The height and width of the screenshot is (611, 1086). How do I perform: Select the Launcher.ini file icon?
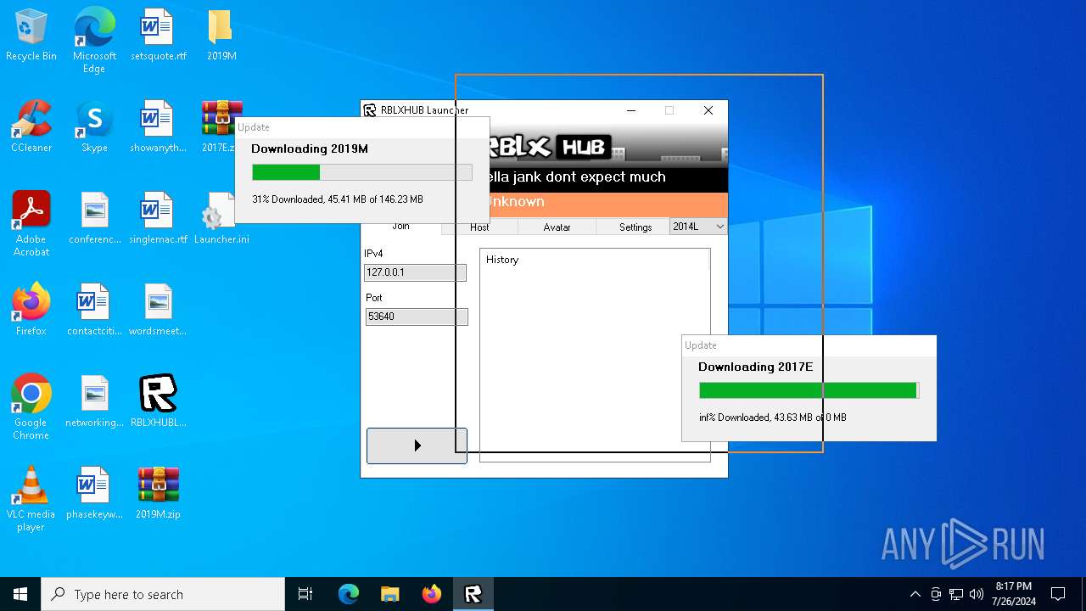[x=221, y=219]
